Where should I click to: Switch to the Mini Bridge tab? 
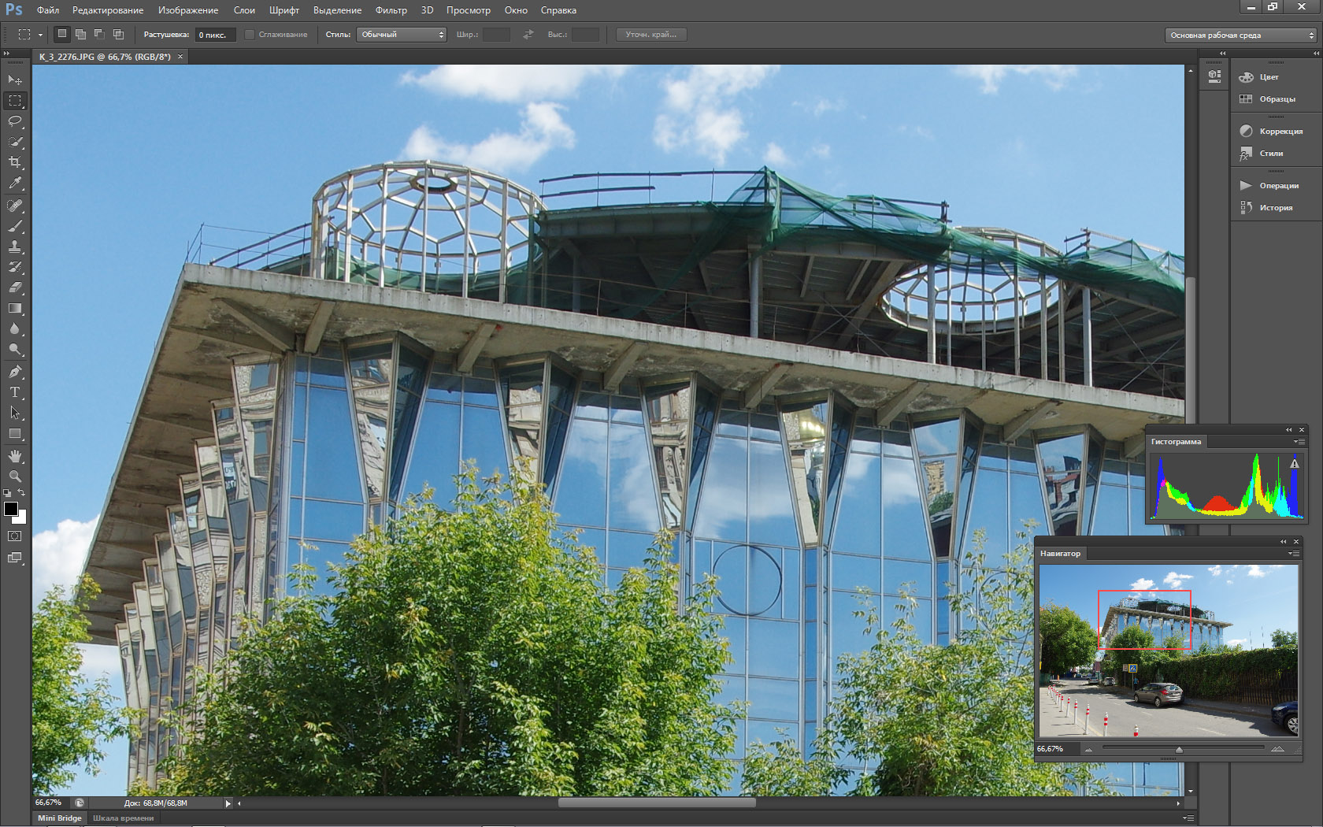[60, 818]
